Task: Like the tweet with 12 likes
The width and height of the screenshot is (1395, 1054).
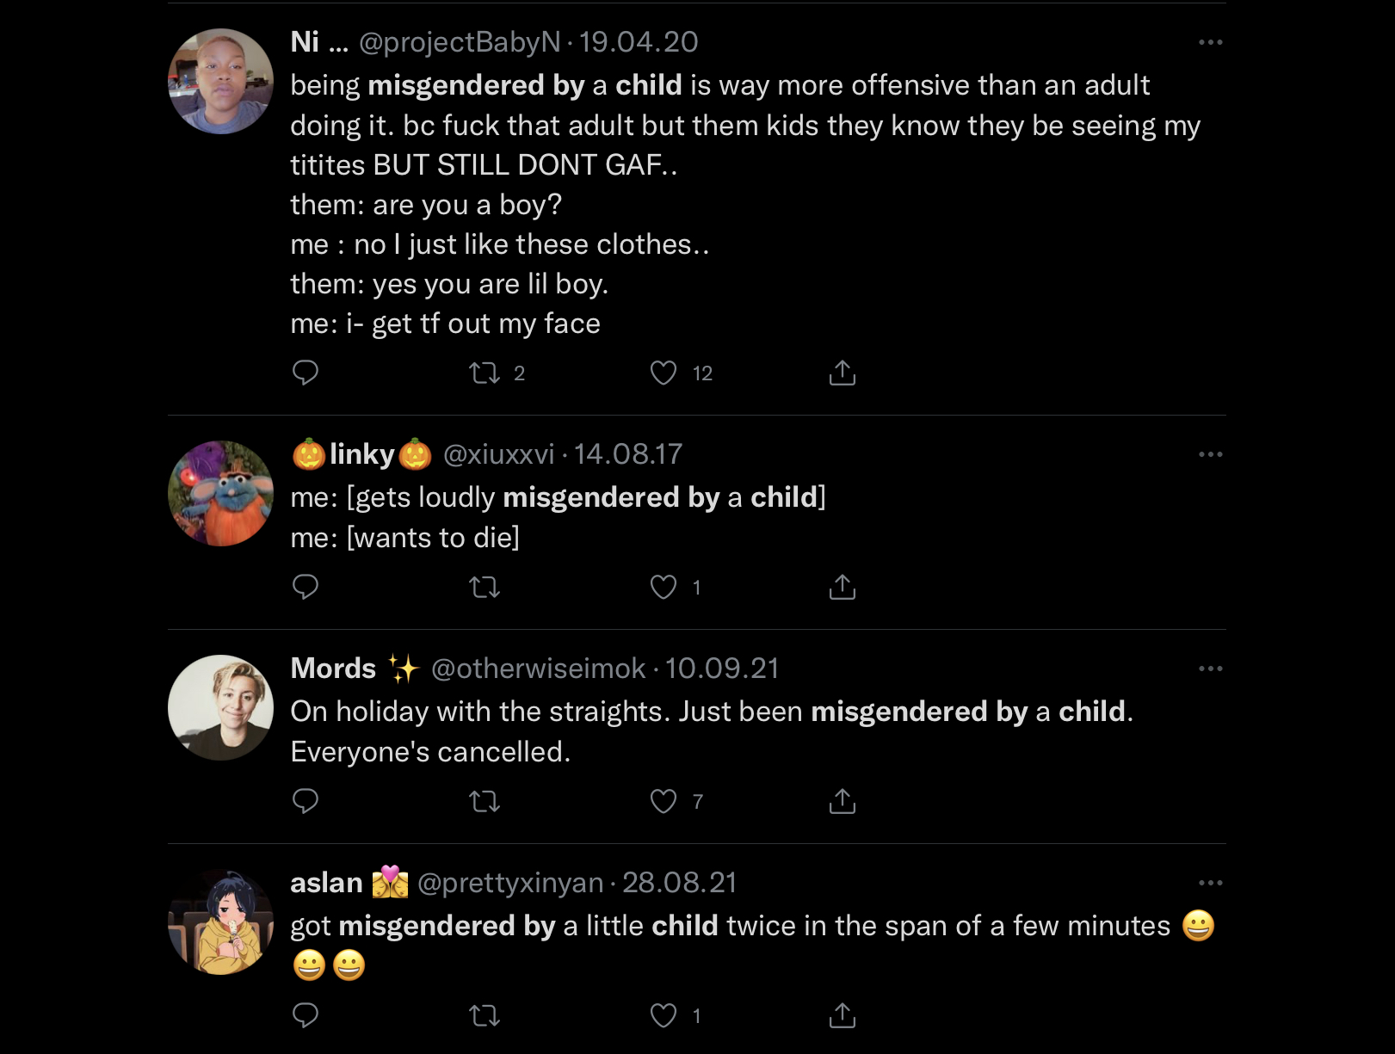Action: [x=664, y=373]
